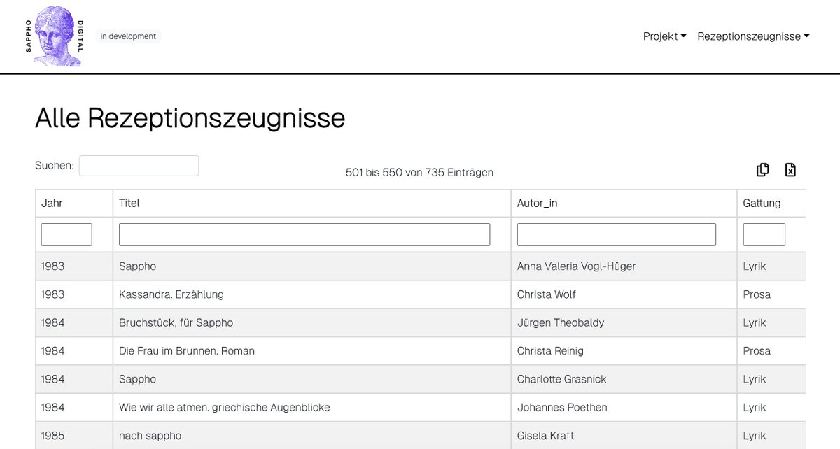Click the 'in development' badge
This screenshot has height=449, width=840.
pyautogui.click(x=128, y=36)
